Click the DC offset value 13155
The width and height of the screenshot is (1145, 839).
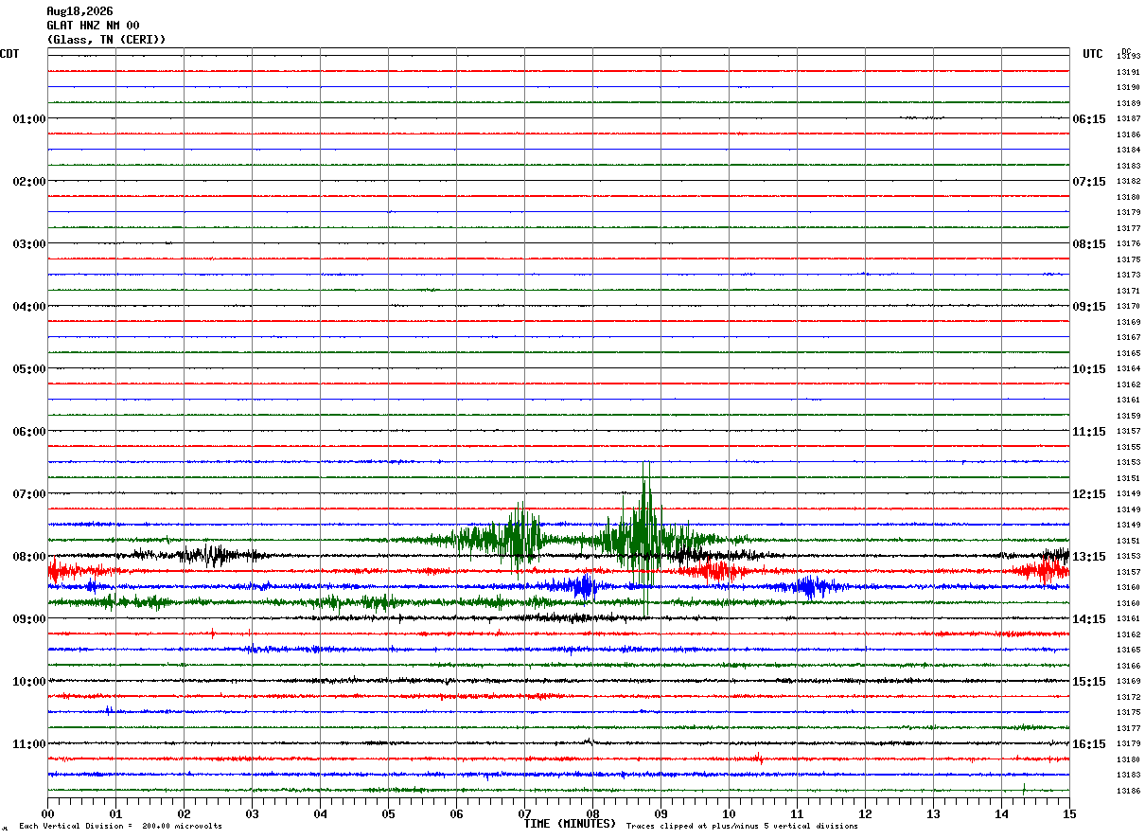pyautogui.click(x=1128, y=447)
